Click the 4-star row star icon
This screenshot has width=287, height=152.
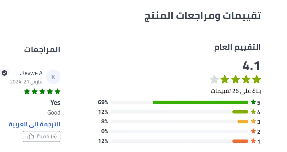(253, 112)
